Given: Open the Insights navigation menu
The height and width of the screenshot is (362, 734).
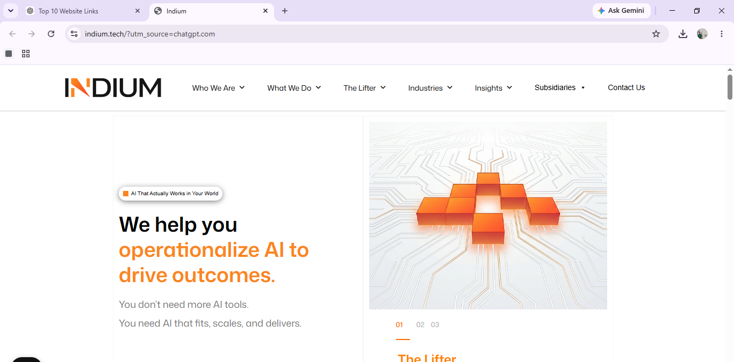Looking at the screenshot, I should pyautogui.click(x=493, y=88).
